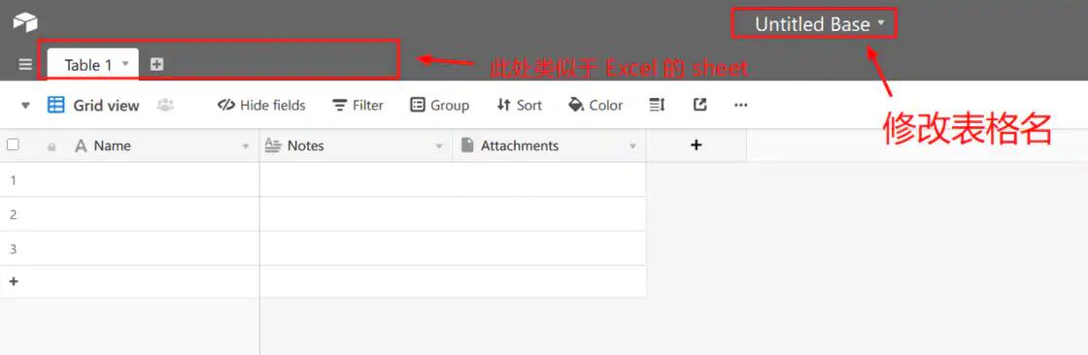Open the Notes field dropdown arrow

tap(438, 146)
